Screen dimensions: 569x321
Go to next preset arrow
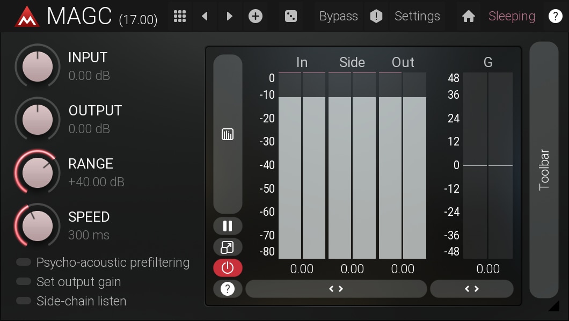point(230,16)
